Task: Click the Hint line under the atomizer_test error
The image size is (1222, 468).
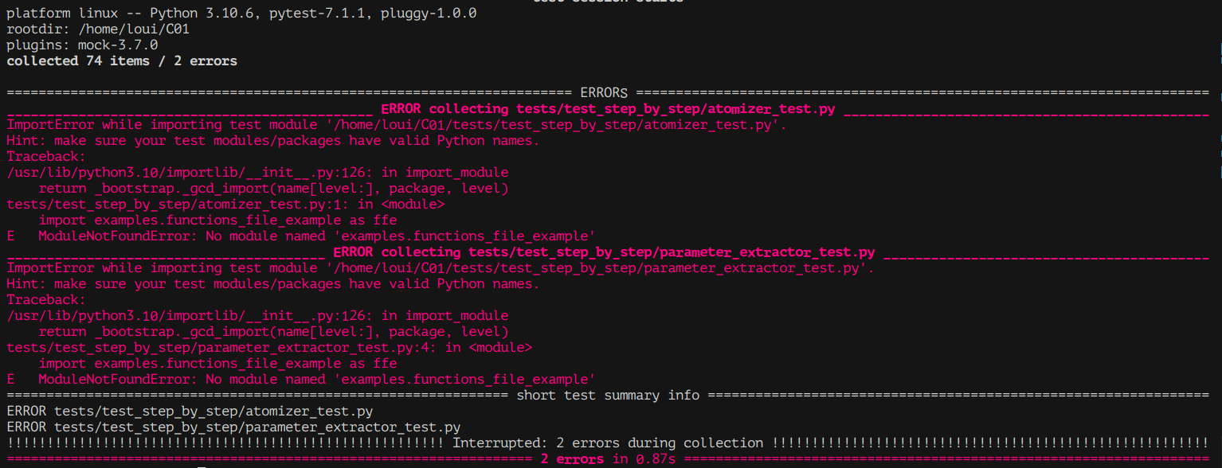Action: tap(273, 141)
